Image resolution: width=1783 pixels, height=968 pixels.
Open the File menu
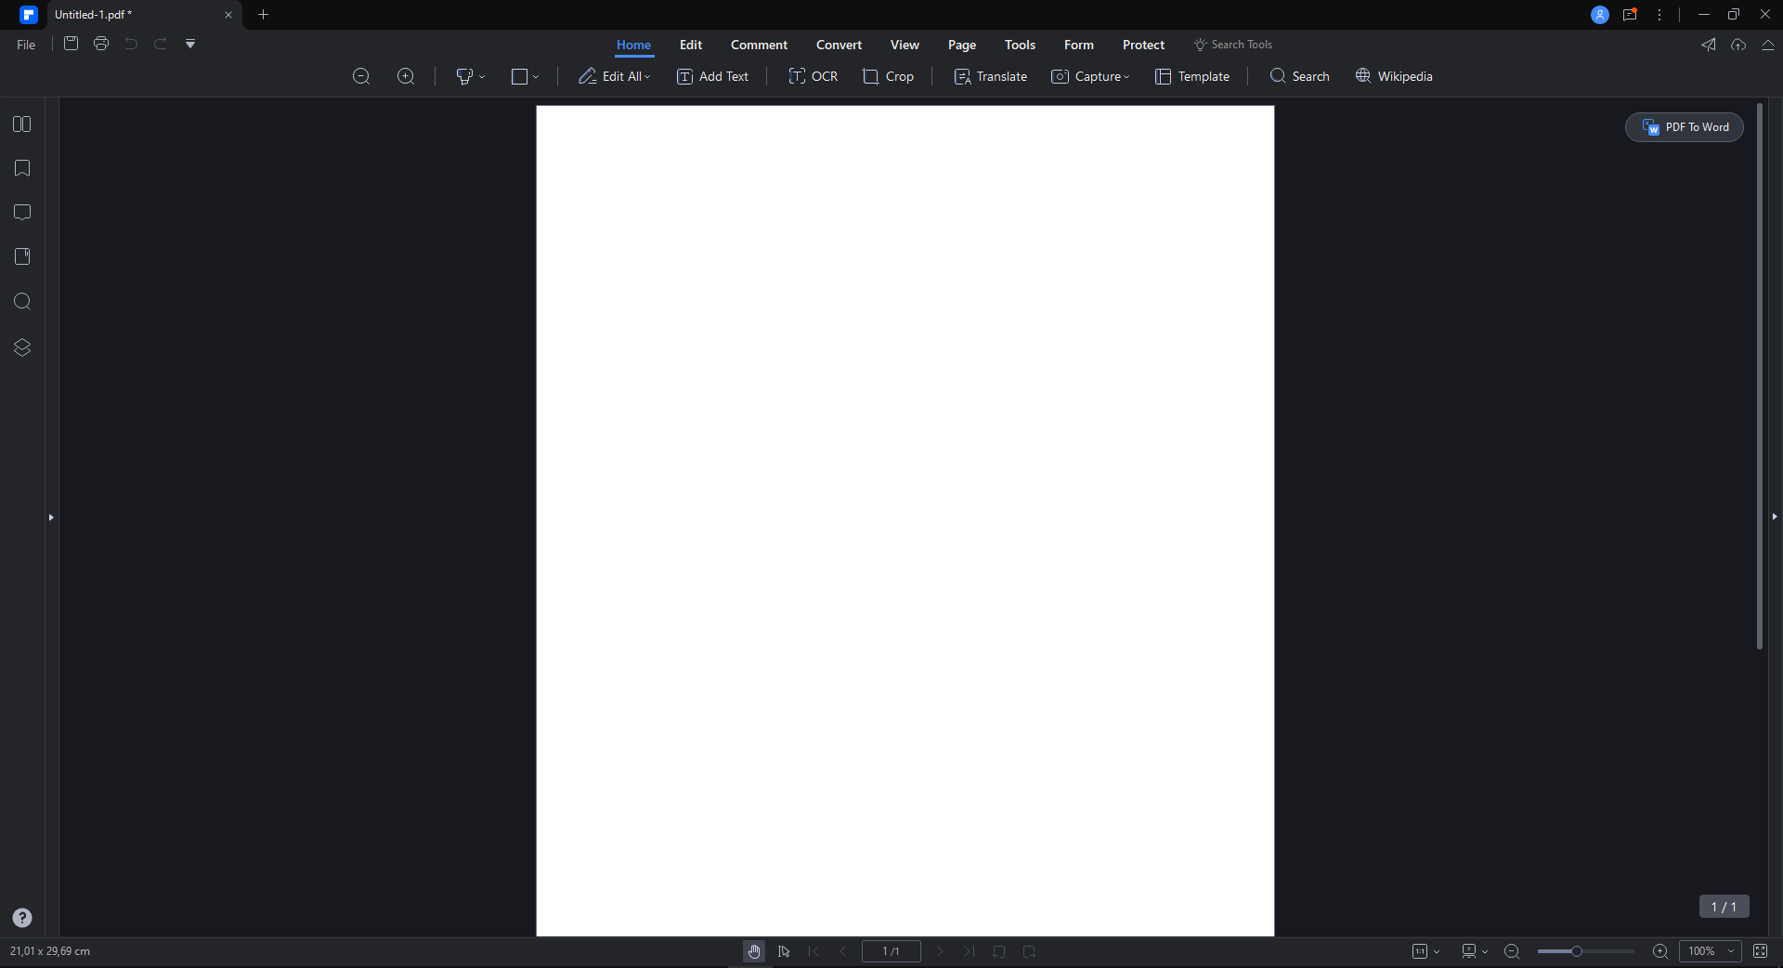[x=26, y=45]
